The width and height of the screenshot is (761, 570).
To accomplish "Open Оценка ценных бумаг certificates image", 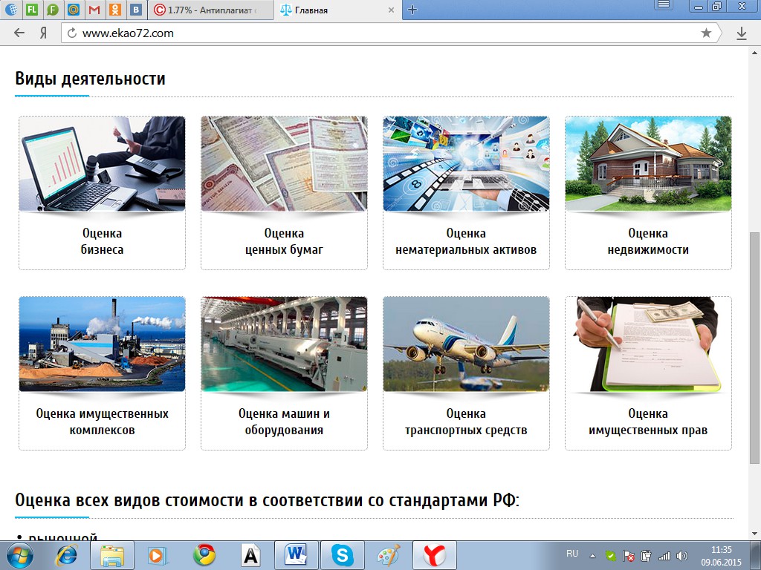I will 284,164.
